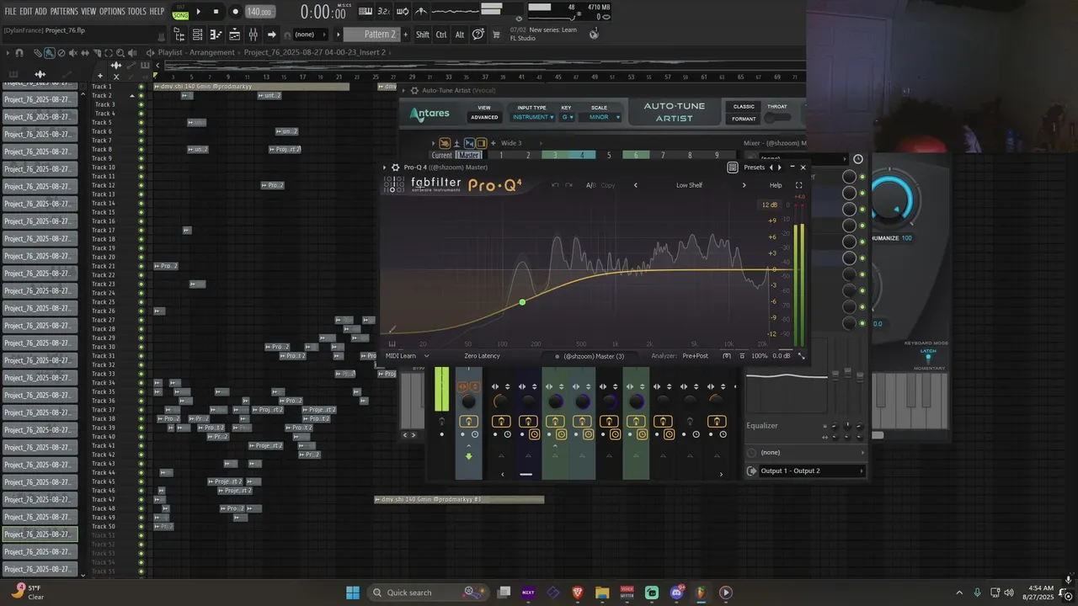This screenshot has height=606, width=1078.
Task: Click the shopping cart icon
Action: [495, 35]
